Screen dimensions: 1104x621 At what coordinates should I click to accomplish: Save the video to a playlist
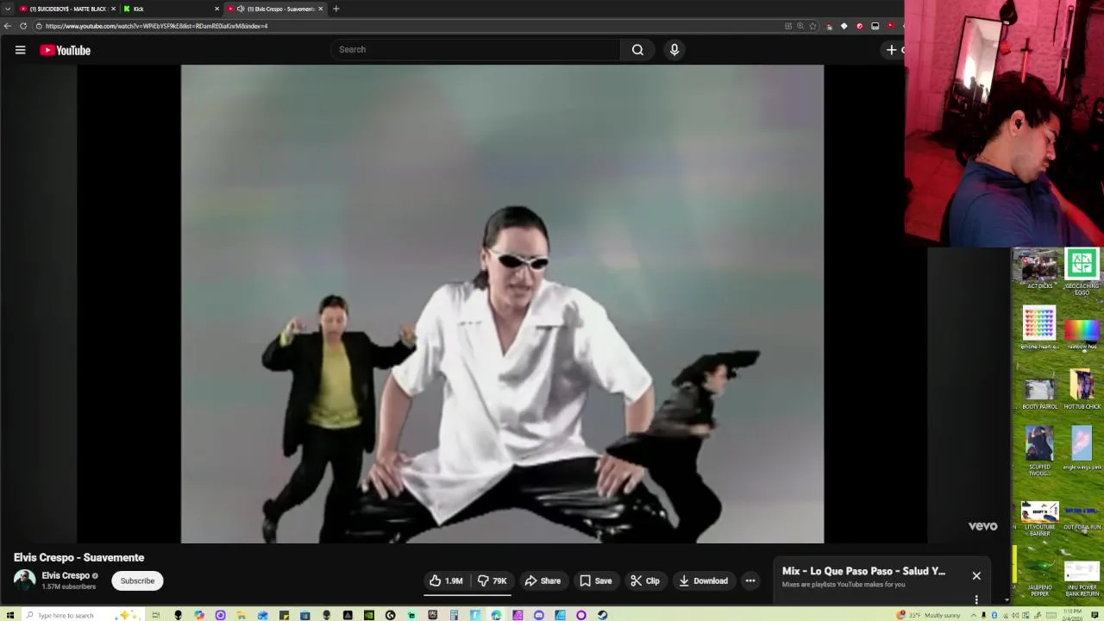(x=596, y=580)
